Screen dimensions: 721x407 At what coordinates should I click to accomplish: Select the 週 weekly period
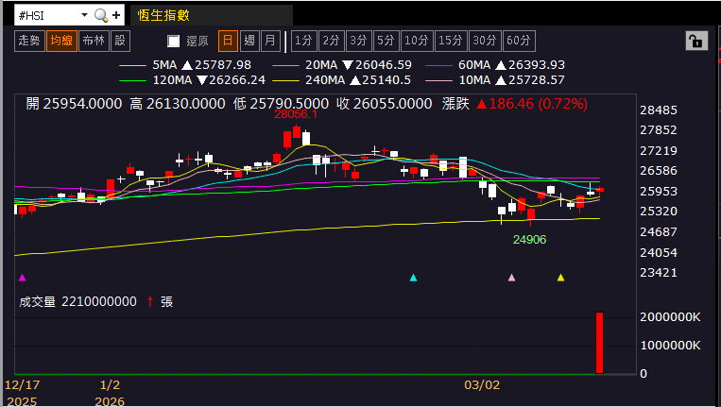click(x=249, y=41)
